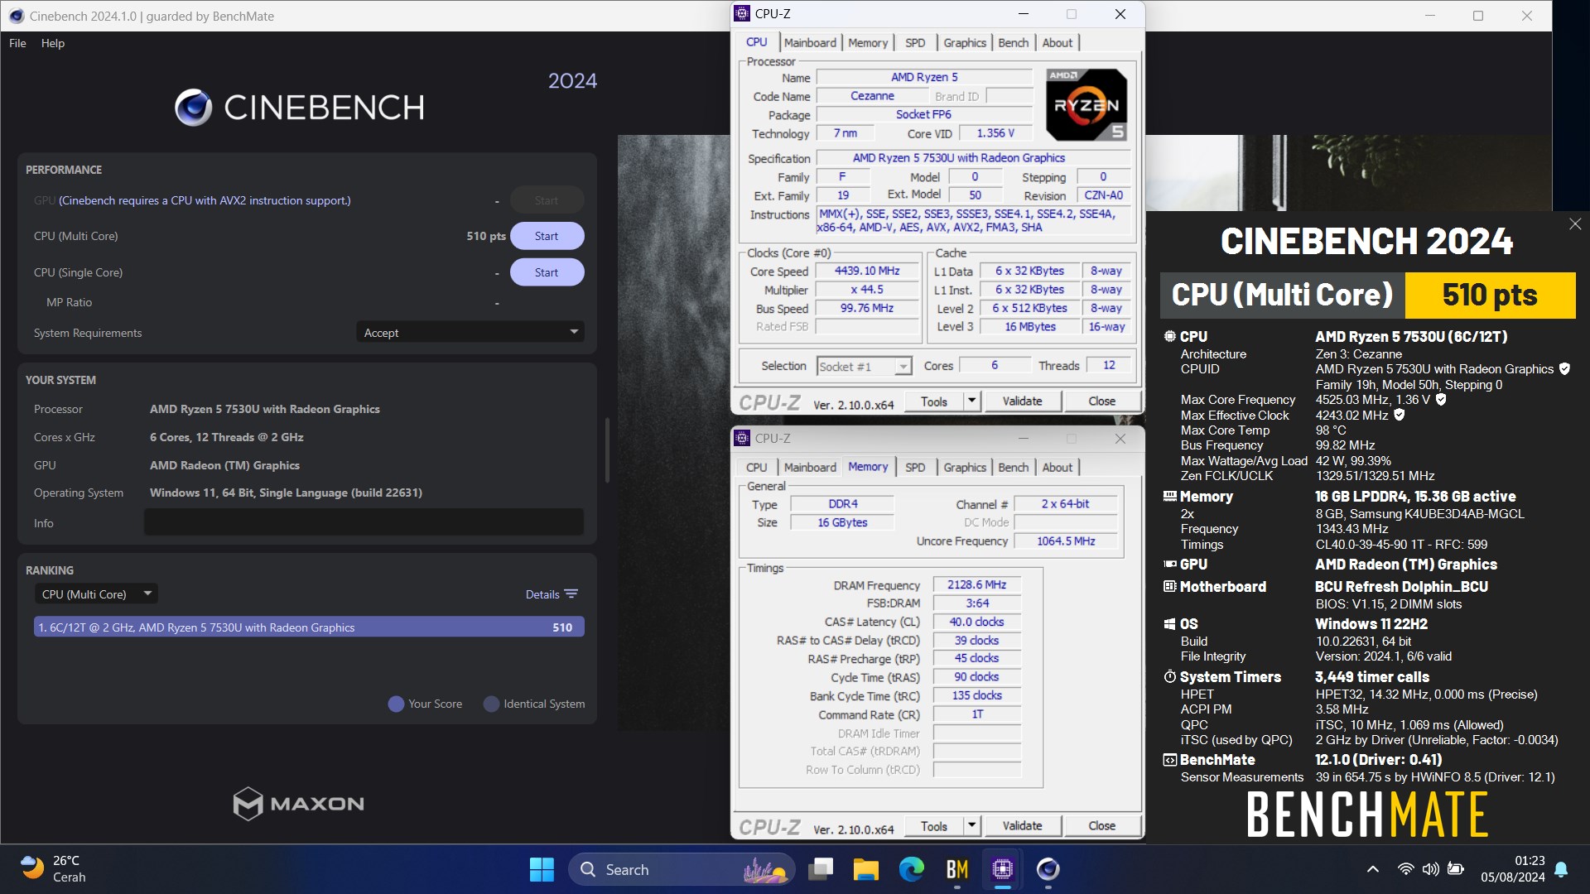The height and width of the screenshot is (894, 1590).
Task: Click the GPU icon in BenchMate panel
Action: coord(1169,564)
